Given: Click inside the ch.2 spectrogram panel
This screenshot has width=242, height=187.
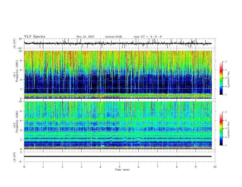Looking at the screenshot, I should [118, 125].
